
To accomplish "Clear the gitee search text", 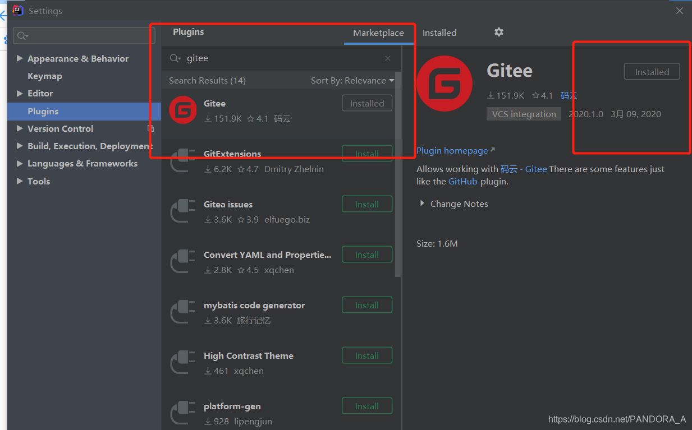I will pos(388,58).
